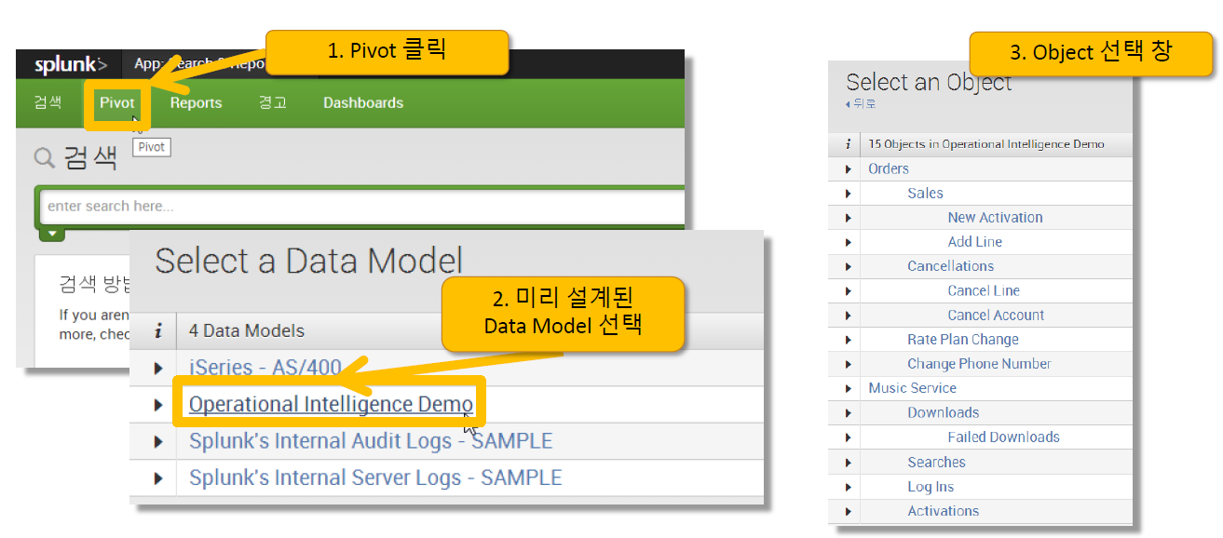This screenshot has width=1223, height=538.
Task: Click the magnifying glass search icon beside 검색
Action: tap(44, 158)
